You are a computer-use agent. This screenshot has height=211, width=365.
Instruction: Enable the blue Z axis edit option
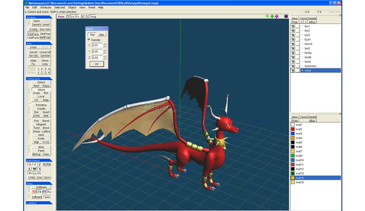click(x=40, y=164)
